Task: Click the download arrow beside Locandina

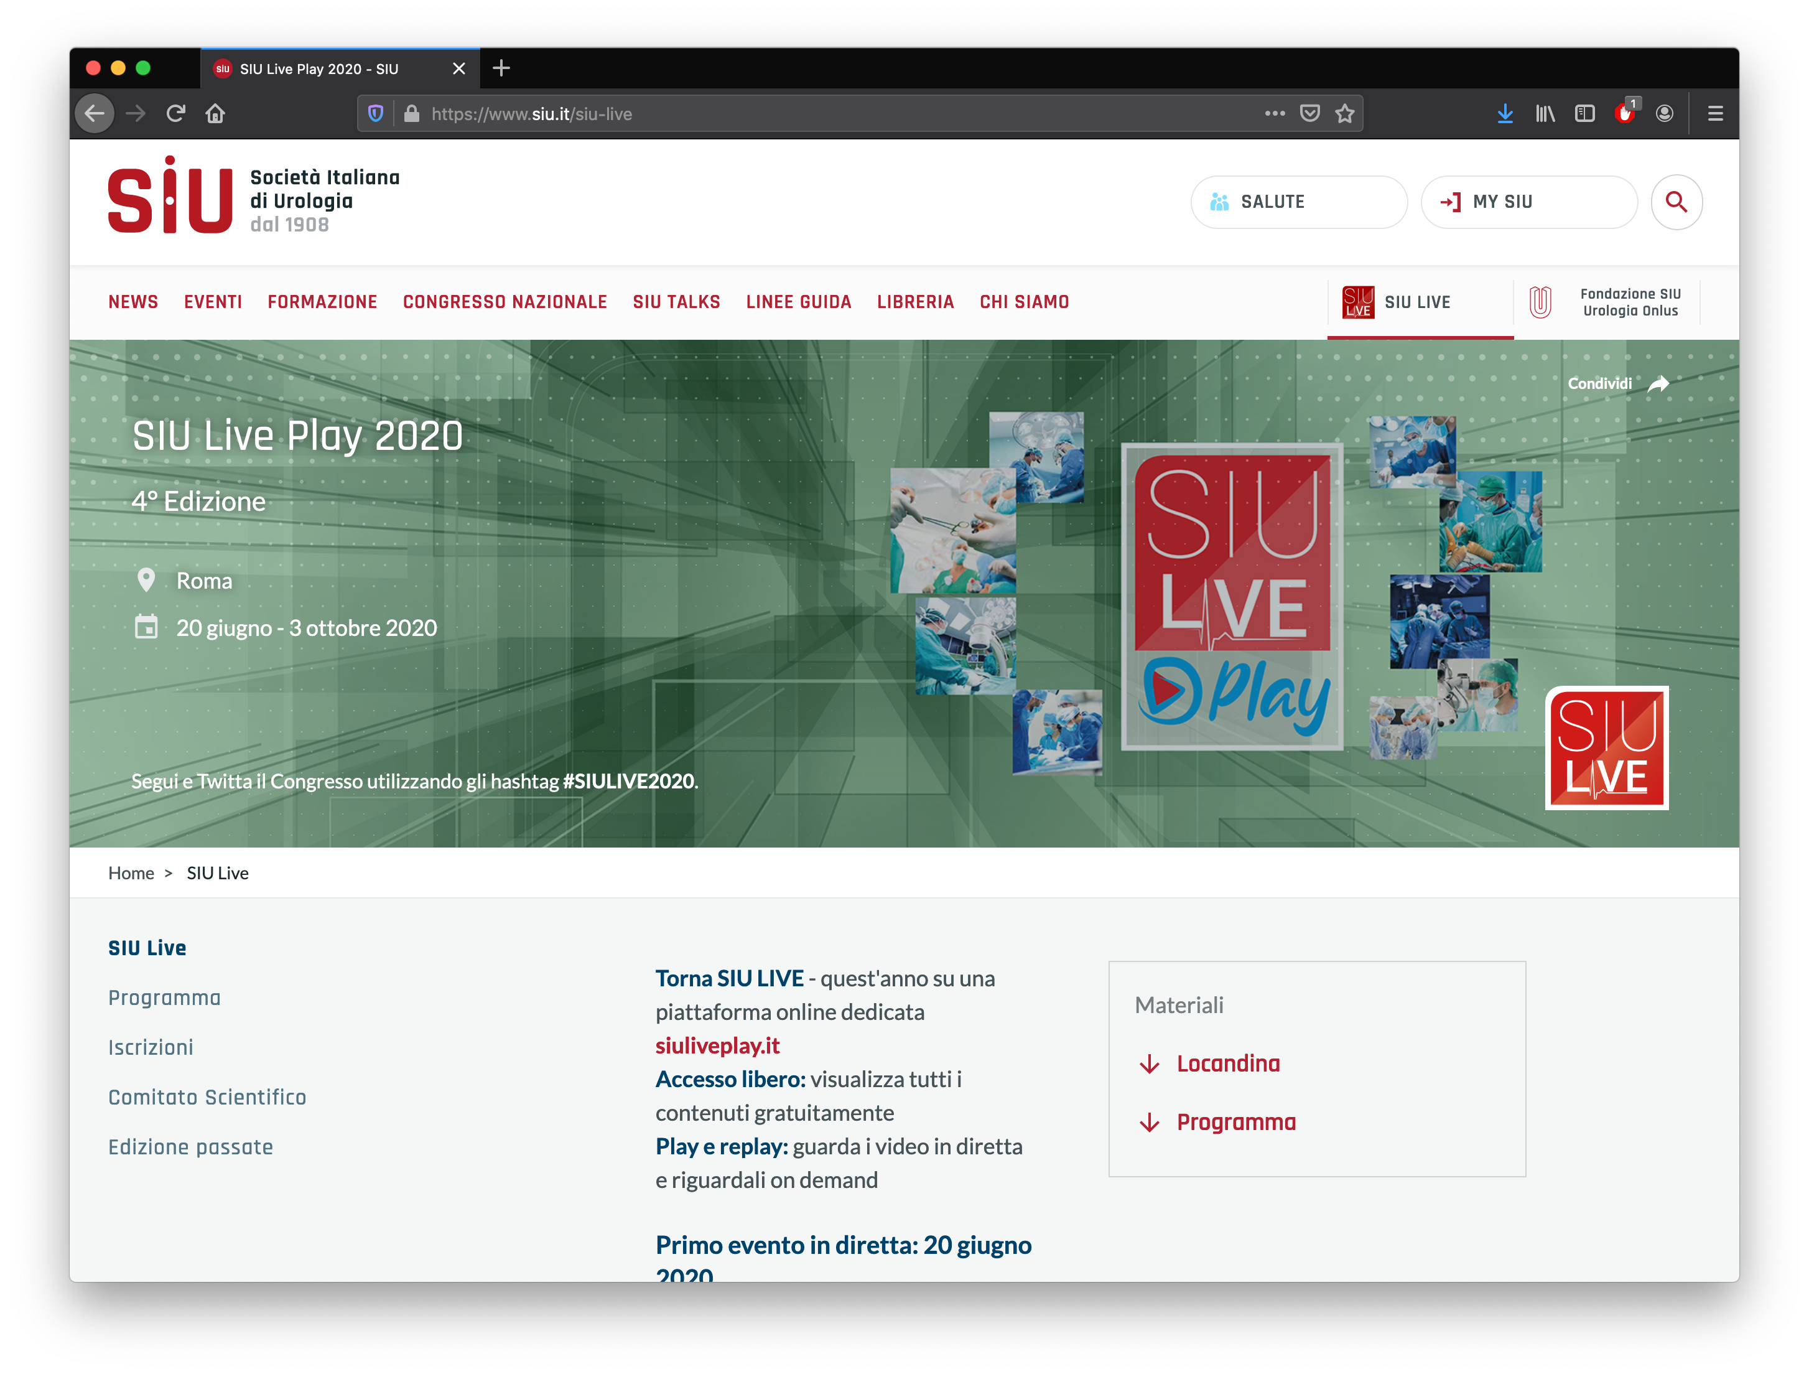Action: click(1149, 1064)
